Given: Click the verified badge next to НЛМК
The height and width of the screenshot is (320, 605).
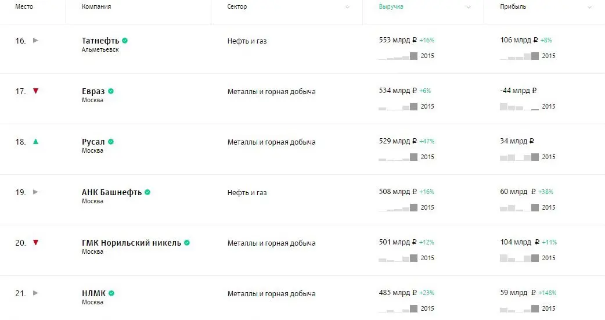Looking at the screenshot, I should (111, 293).
